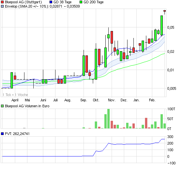Click the first green candle before April
The image size is (180, 170).
coord(12,80)
